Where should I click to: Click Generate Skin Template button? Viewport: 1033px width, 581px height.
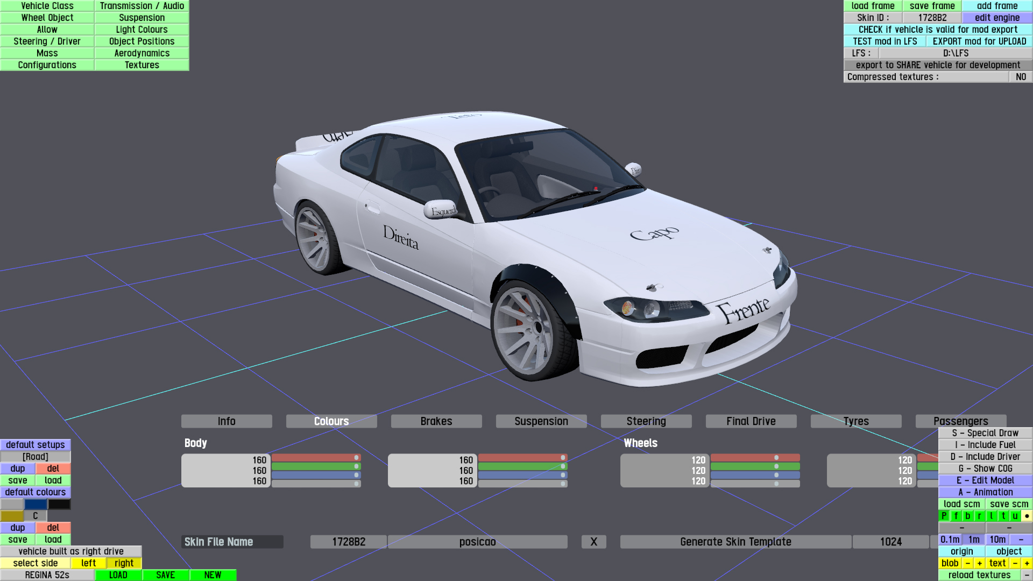click(x=735, y=542)
